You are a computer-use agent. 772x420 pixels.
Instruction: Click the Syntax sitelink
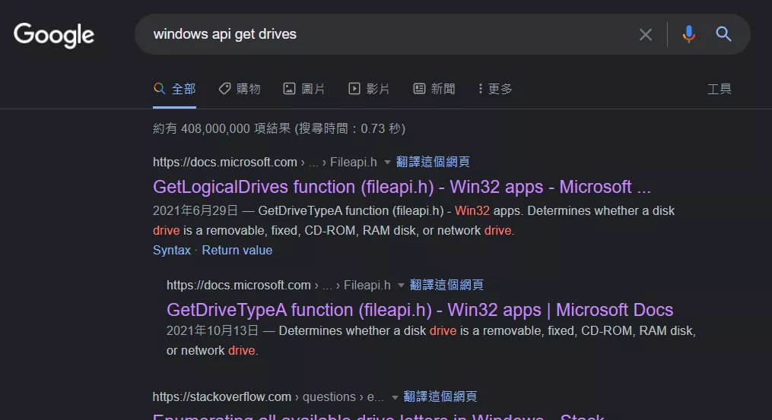(x=172, y=250)
